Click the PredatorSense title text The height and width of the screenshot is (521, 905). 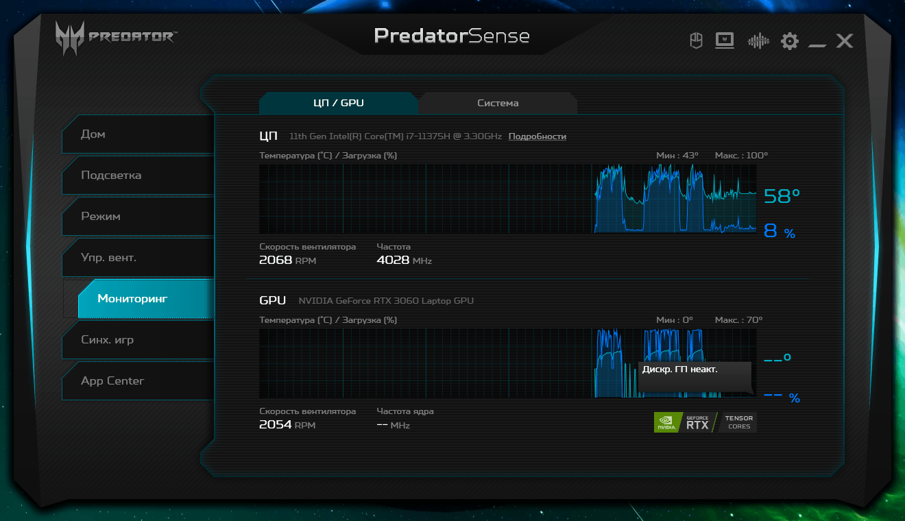click(x=452, y=36)
